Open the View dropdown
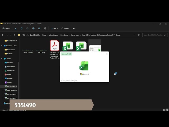The width and height of the screenshot is (169, 127). pyautogui.click(x=65, y=29)
